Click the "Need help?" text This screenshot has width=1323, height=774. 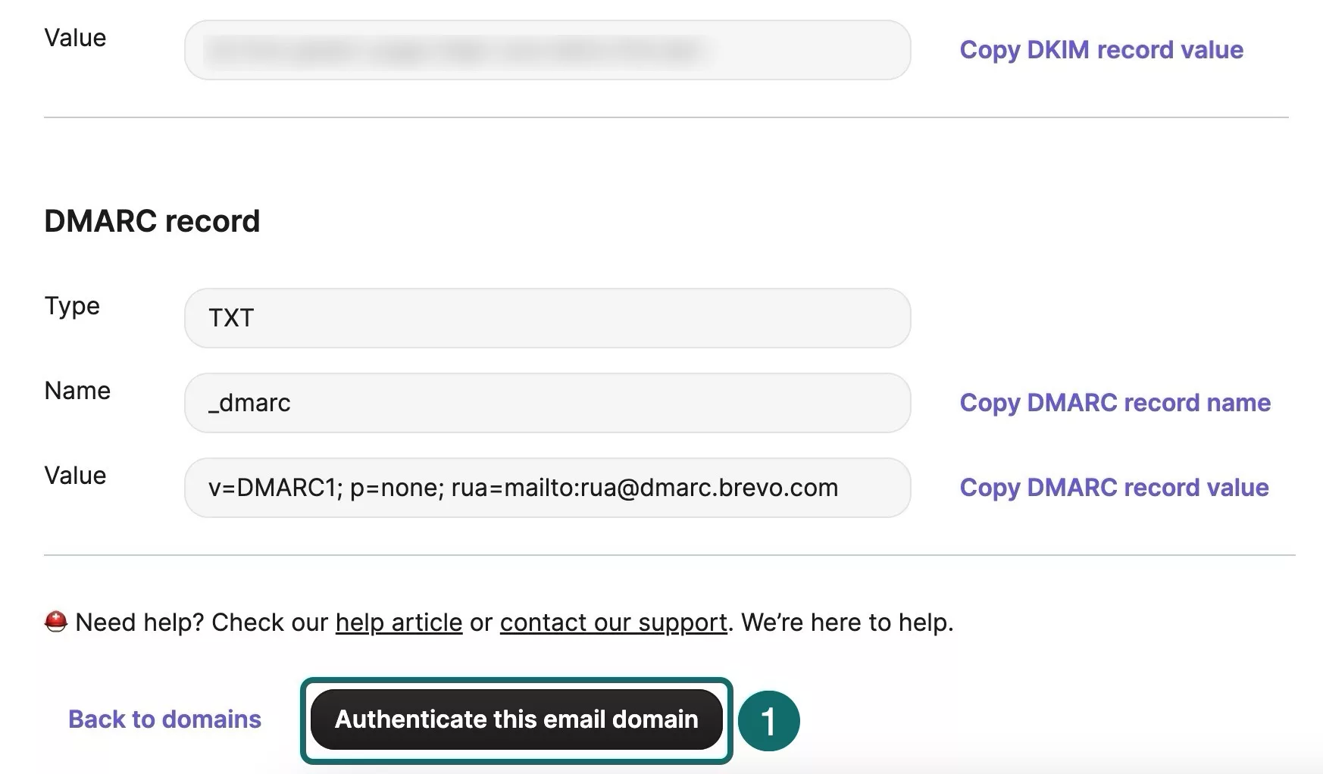(x=140, y=623)
